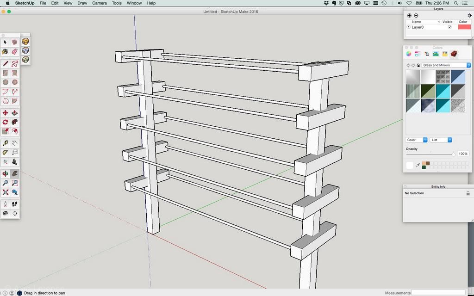Screen dimensions: 474x296
Task: Activate the Orbit tool
Action: coord(5,173)
